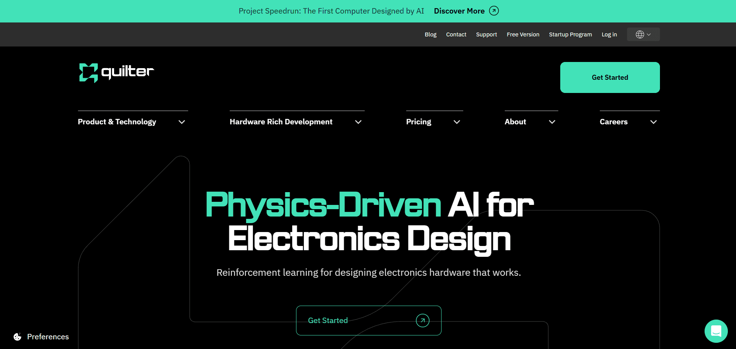Image resolution: width=736 pixels, height=349 pixels.
Task: Click the Quilter logo icon
Action: click(x=88, y=72)
